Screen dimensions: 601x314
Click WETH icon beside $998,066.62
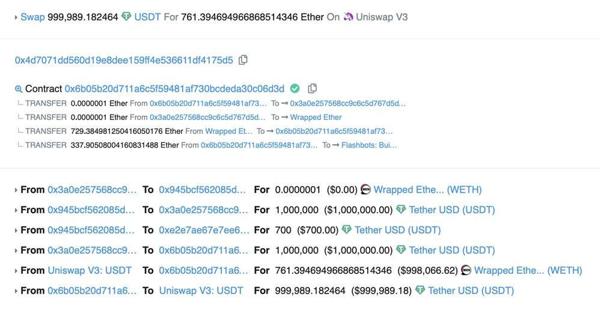[466, 270]
